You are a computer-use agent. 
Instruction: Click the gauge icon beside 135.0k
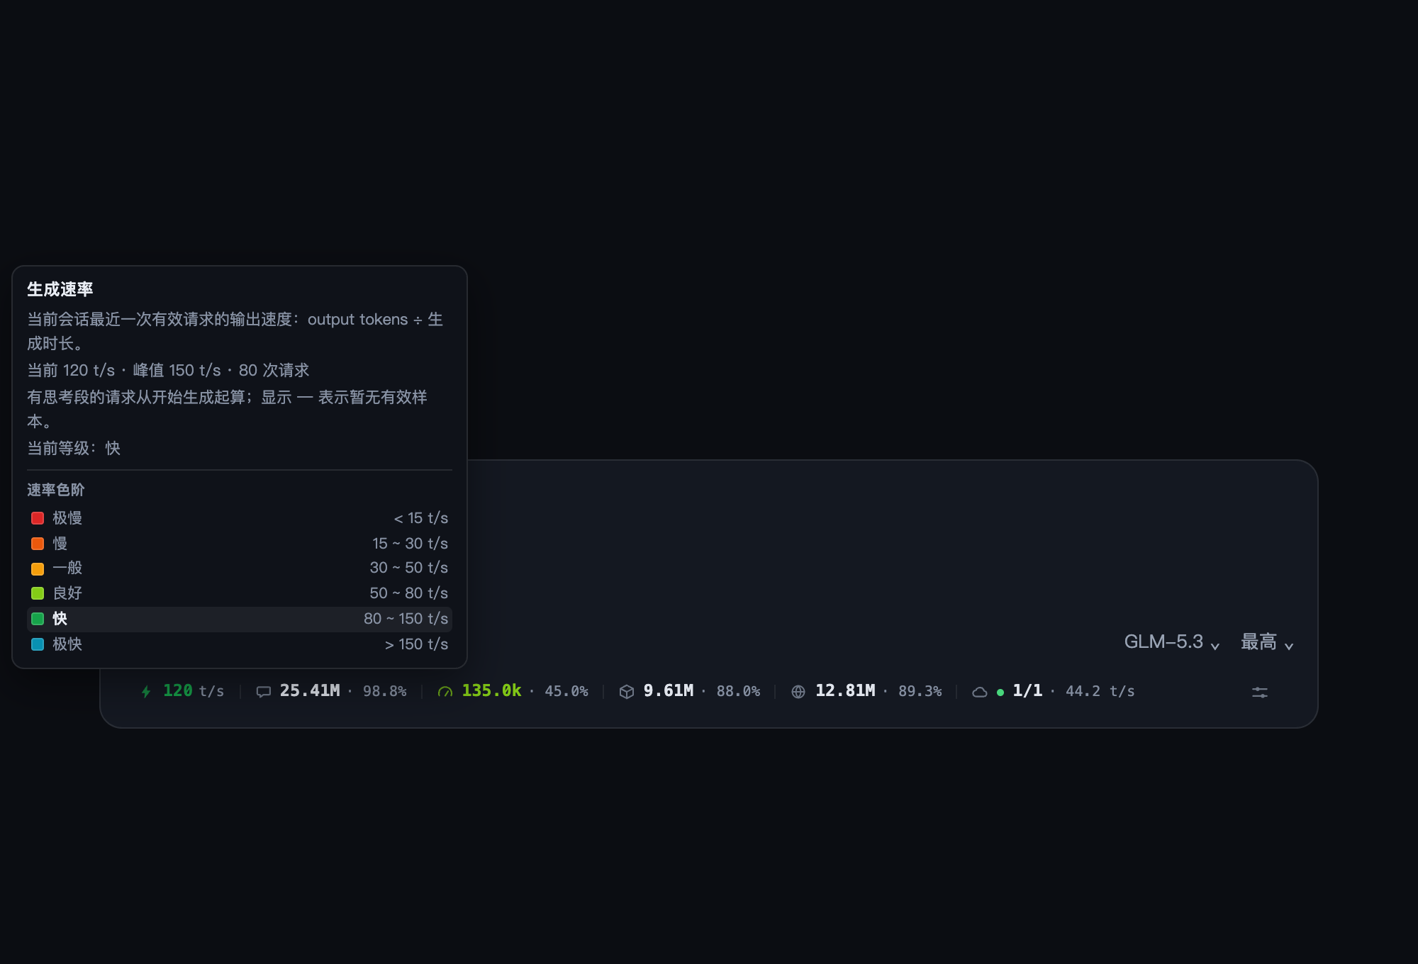click(445, 692)
